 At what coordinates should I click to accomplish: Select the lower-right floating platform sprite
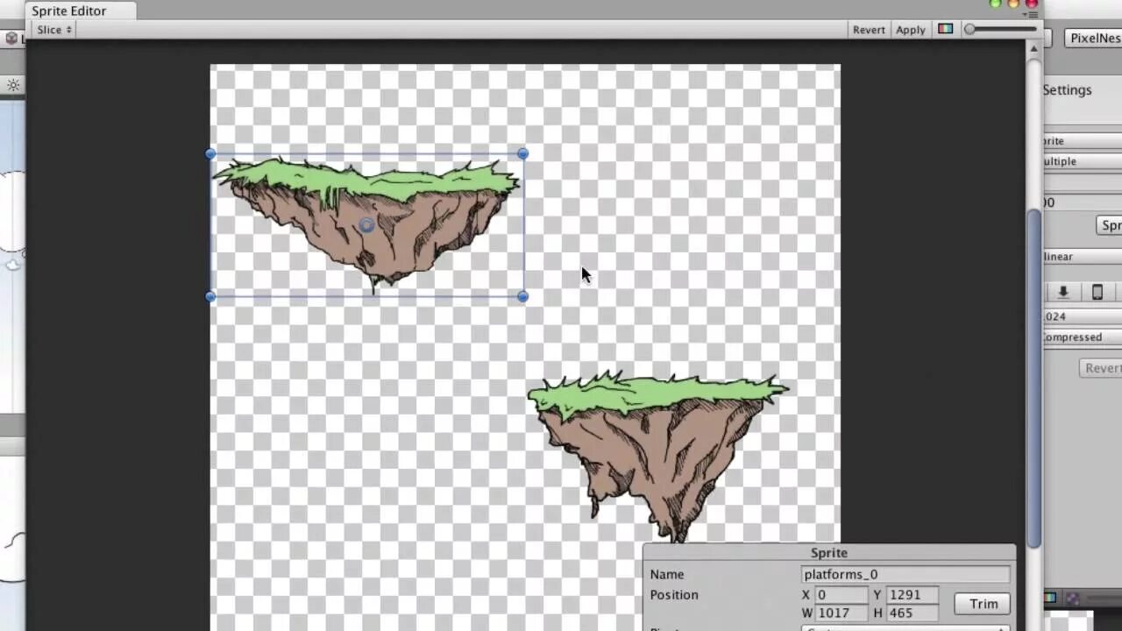click(657, 456)
